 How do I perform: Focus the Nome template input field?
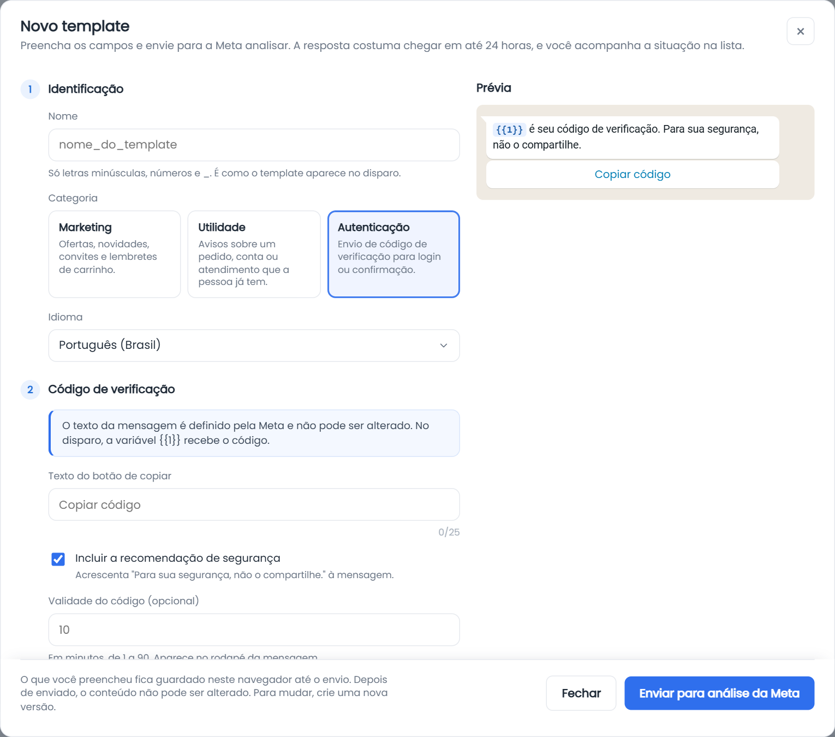click(254, 145)
